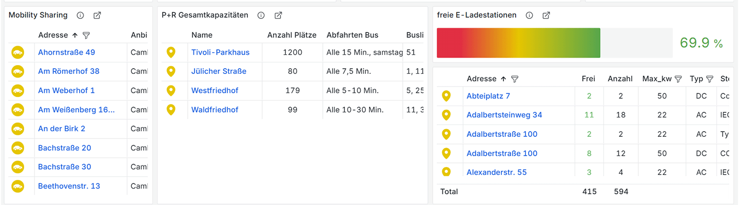Open Typ column filter
739x205 pixels.
(x=710, y=79)
